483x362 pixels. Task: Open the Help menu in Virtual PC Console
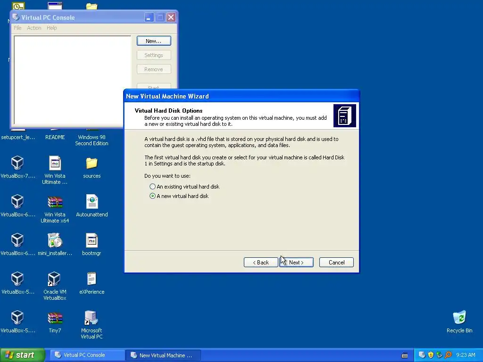click(52, 28)
